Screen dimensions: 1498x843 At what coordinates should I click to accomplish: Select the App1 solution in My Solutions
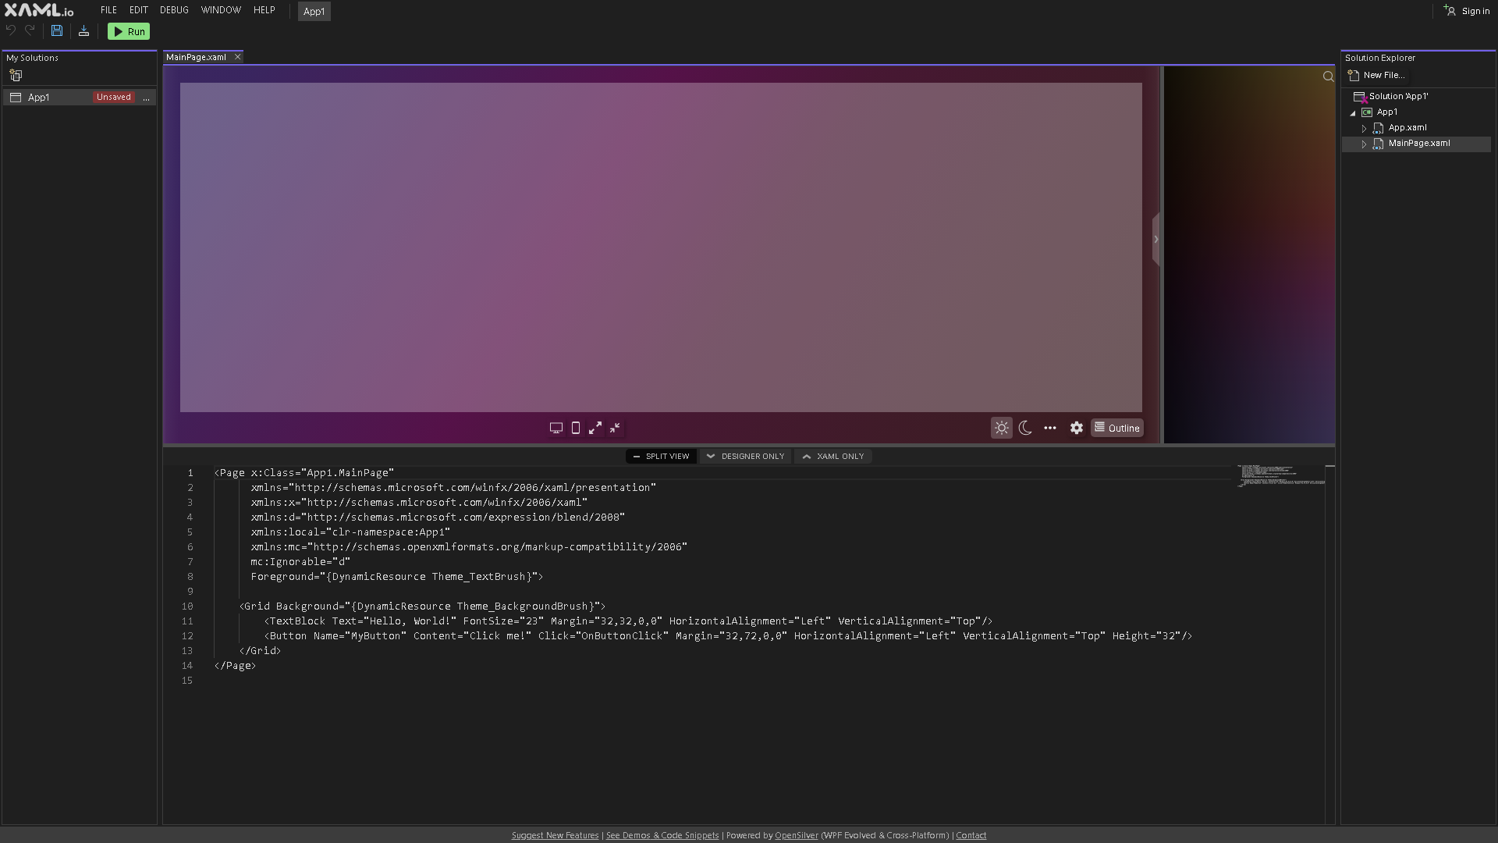(79, 98)
